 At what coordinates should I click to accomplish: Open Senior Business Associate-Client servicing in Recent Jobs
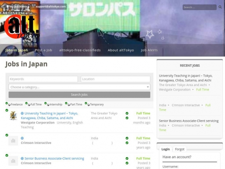tap(189, 121)
